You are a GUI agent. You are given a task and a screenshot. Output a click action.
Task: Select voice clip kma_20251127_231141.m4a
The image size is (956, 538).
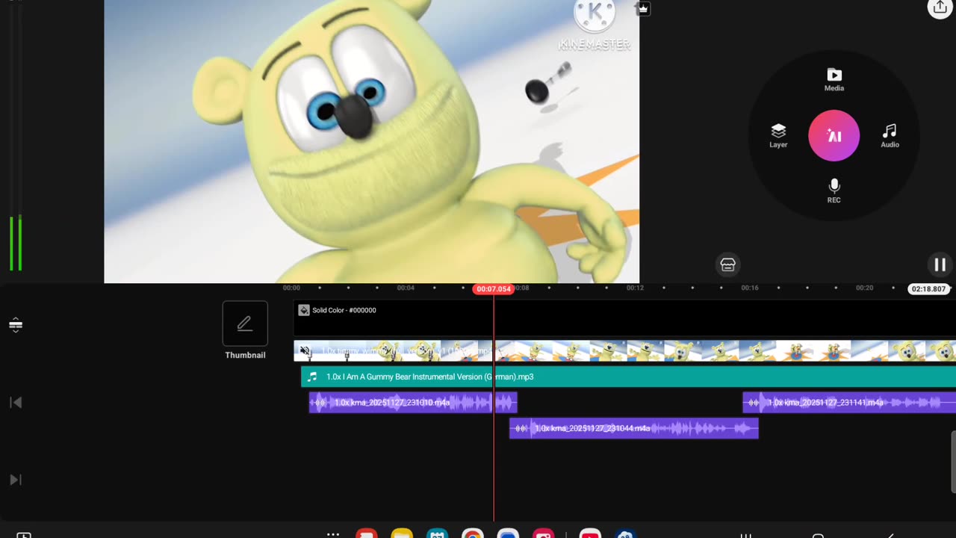(849, 403)
